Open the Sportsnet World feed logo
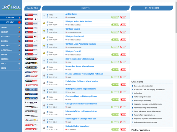The height and width of the screenshot is (132, 177). click(x=31, y=107)
